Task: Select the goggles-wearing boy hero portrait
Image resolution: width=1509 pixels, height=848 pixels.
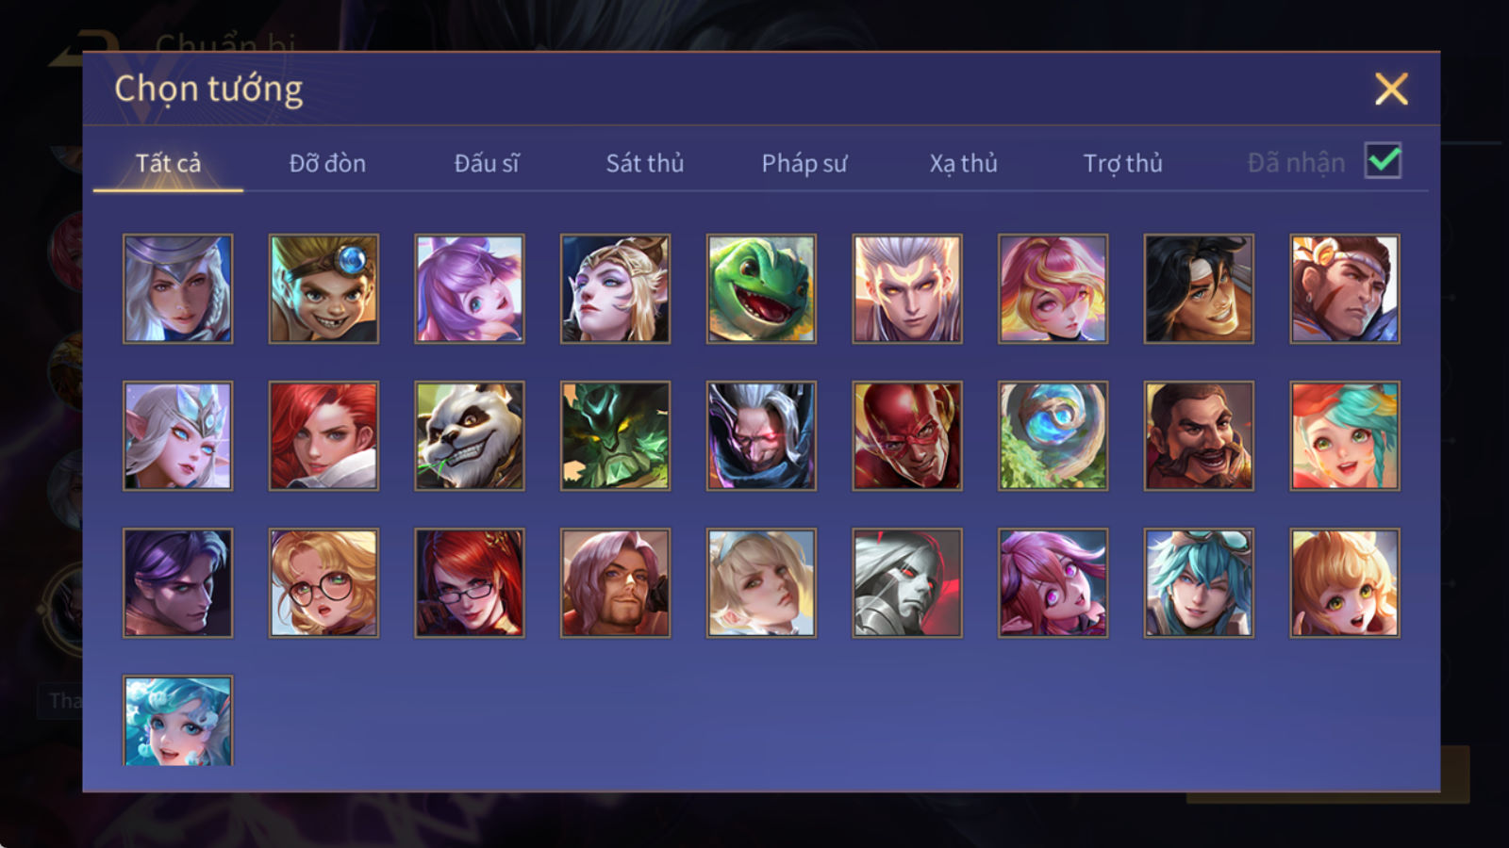Action: pyautogui.click(x=323, y=288)
